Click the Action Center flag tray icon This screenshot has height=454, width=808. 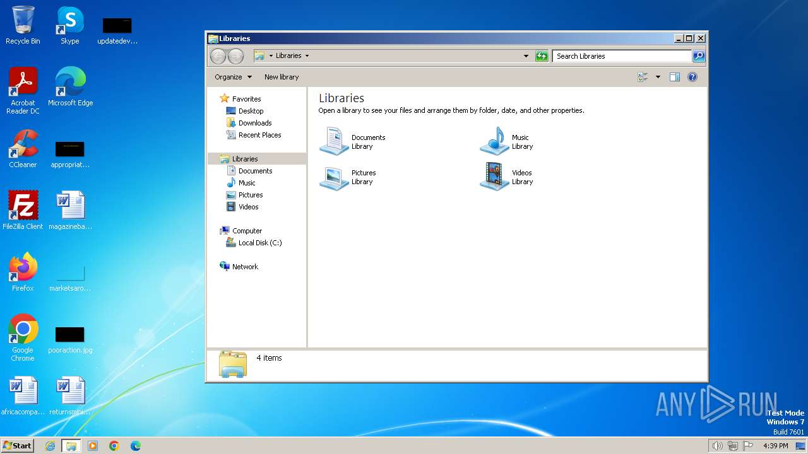tap(749, 446)
